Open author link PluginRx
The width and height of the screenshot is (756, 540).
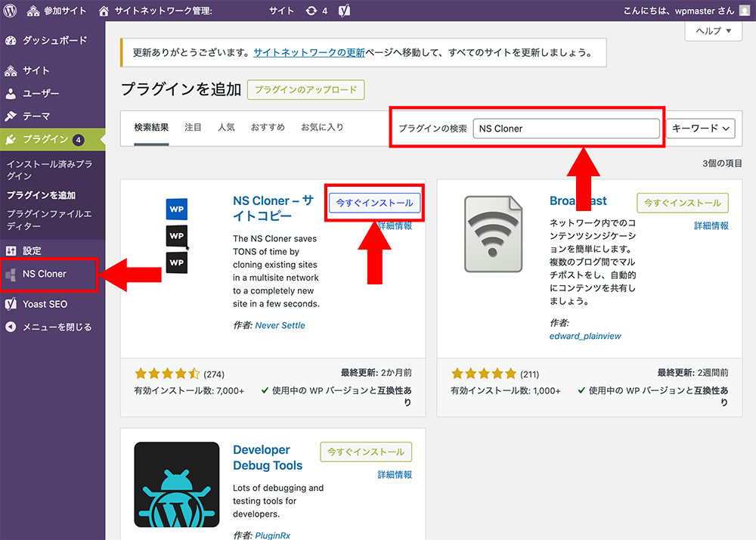pos(273,535)
